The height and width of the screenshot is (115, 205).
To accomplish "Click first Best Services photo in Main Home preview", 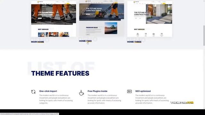I will click(43, 34).
